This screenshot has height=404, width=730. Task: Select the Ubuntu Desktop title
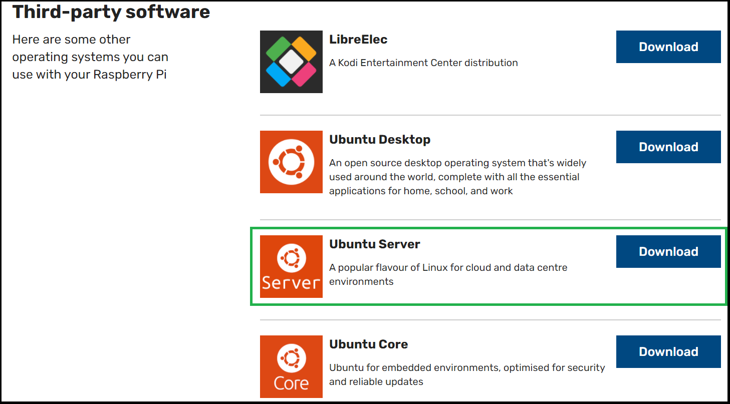pyautogui.click(x=380, y=140)
